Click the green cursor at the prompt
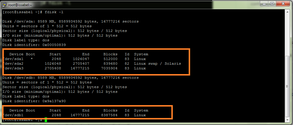Viewport: 293px width, 125px height. tap(46, 120)
